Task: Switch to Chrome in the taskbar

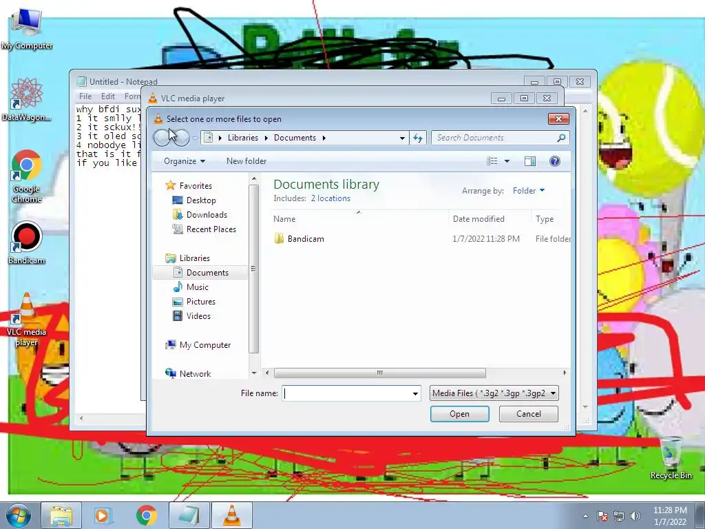Action: click(x=147, y=515)
